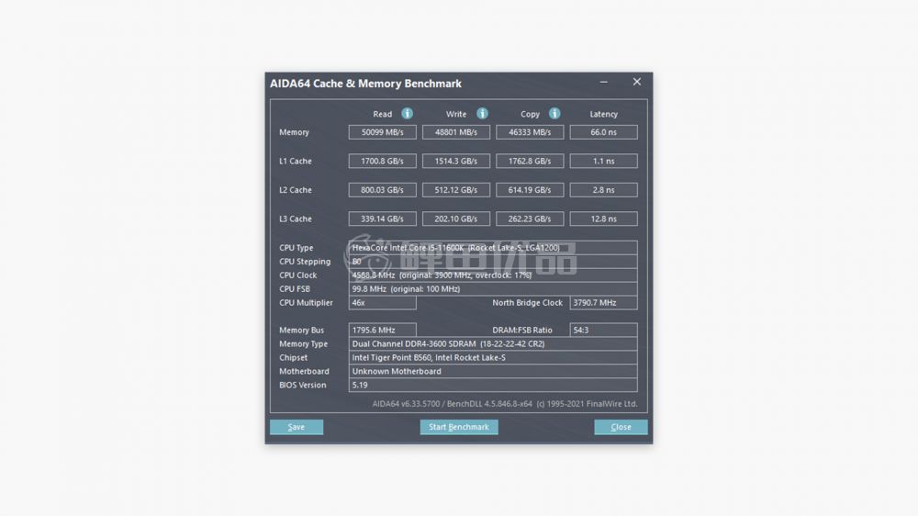The width and height of the screenshot is (918, 516).
Task: Select L2 Cache Read 800.03 GB/s
Action: pos(382,190)
